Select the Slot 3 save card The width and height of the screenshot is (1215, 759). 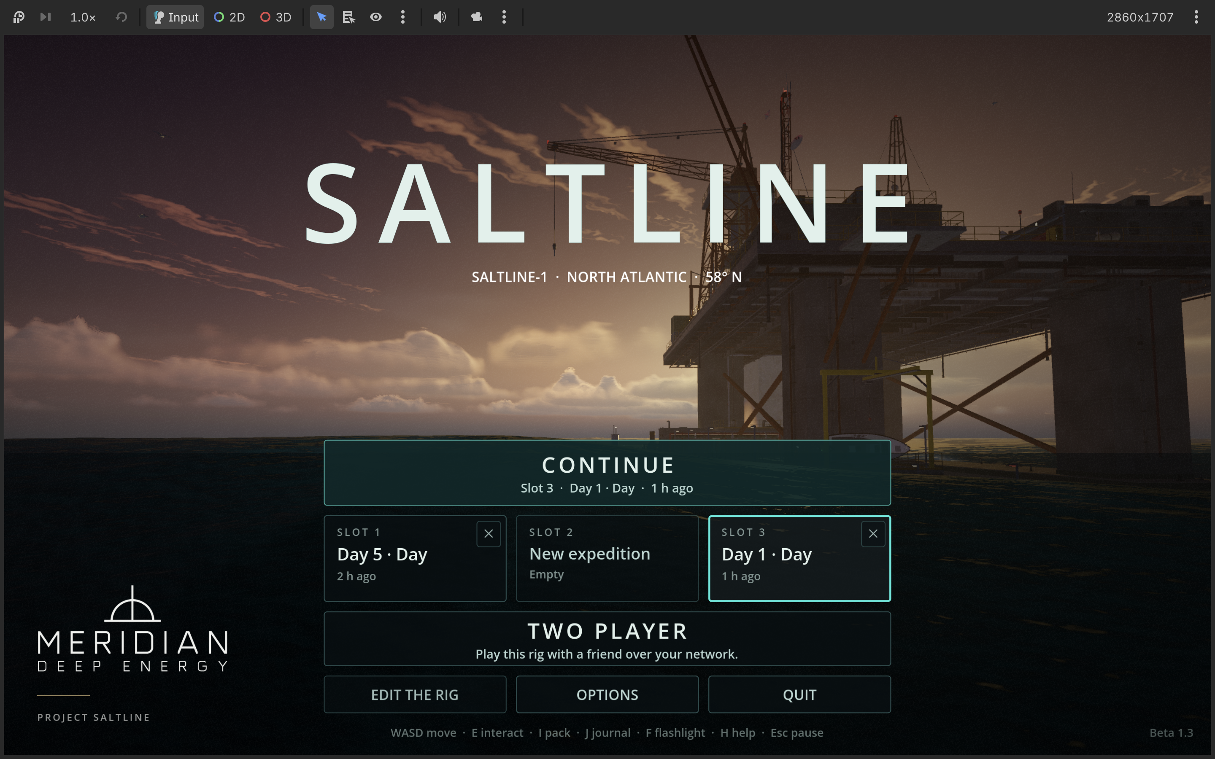pos(800,559)
